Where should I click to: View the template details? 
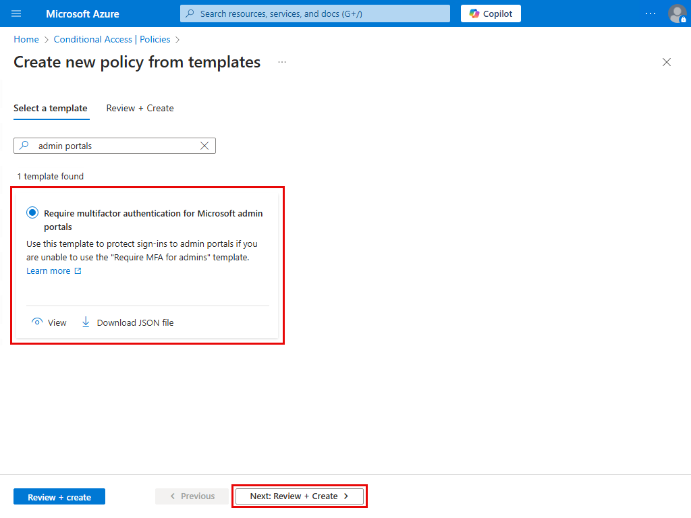[49, 322]
